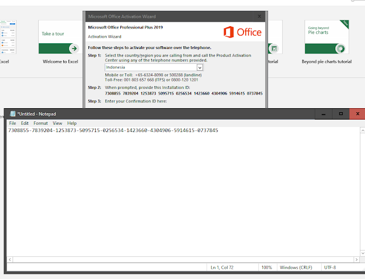Expand the Indonesia country dropdown

click(x=200, y=67)
